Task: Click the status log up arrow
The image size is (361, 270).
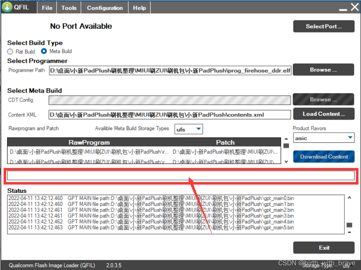Action: click(x=349, y=198)
